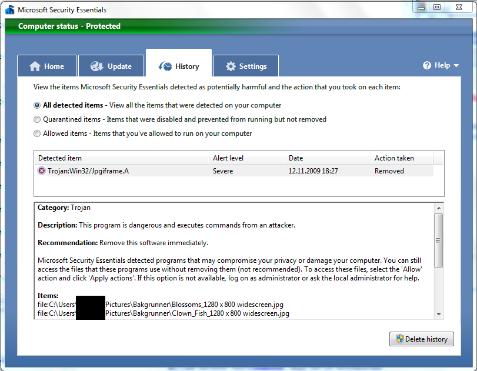The width and height of the screenshot is (477, 371).
Task: Click the Delete history button
Action: [421, 339]
